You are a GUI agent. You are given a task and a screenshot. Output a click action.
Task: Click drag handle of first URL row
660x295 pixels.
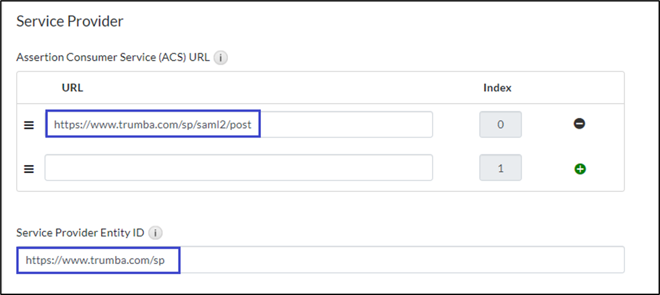tap(29, 125)
